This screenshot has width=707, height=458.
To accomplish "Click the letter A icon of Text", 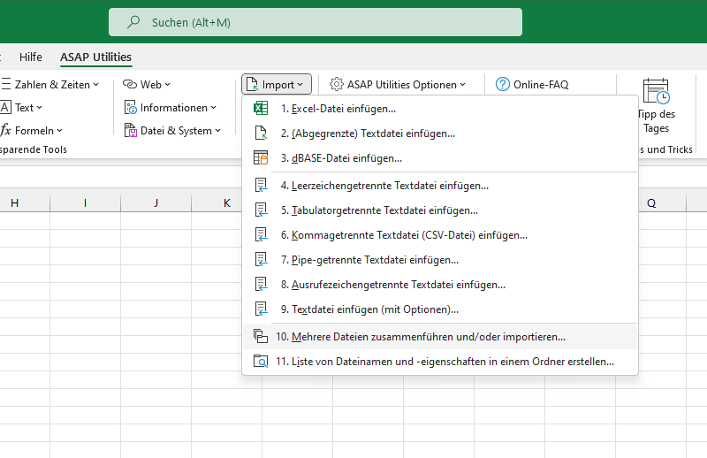I will coord(5,107).
